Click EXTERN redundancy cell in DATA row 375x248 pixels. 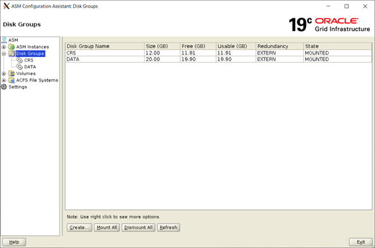[x=280, y=59]
